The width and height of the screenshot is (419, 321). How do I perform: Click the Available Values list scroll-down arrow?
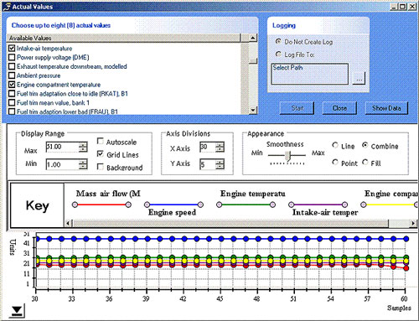[x=253, y=111]
